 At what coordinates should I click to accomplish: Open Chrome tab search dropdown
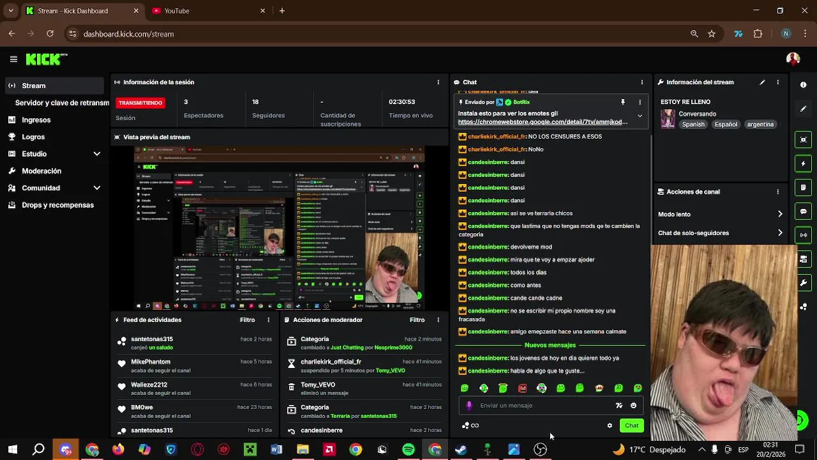pyautogui.click(x=10, y=11)
